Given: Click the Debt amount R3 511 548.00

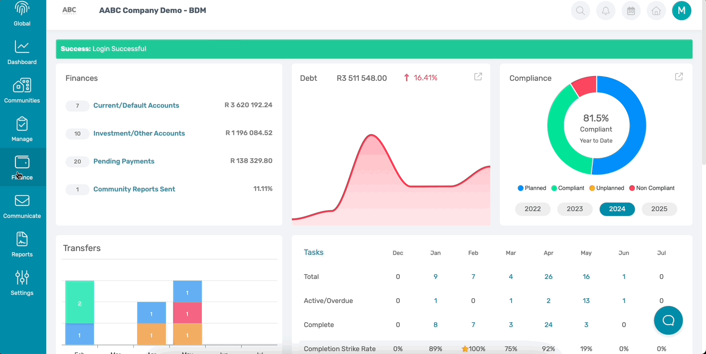Looking at the screenshot, I should pyautogui.click(x=362, y=78).
